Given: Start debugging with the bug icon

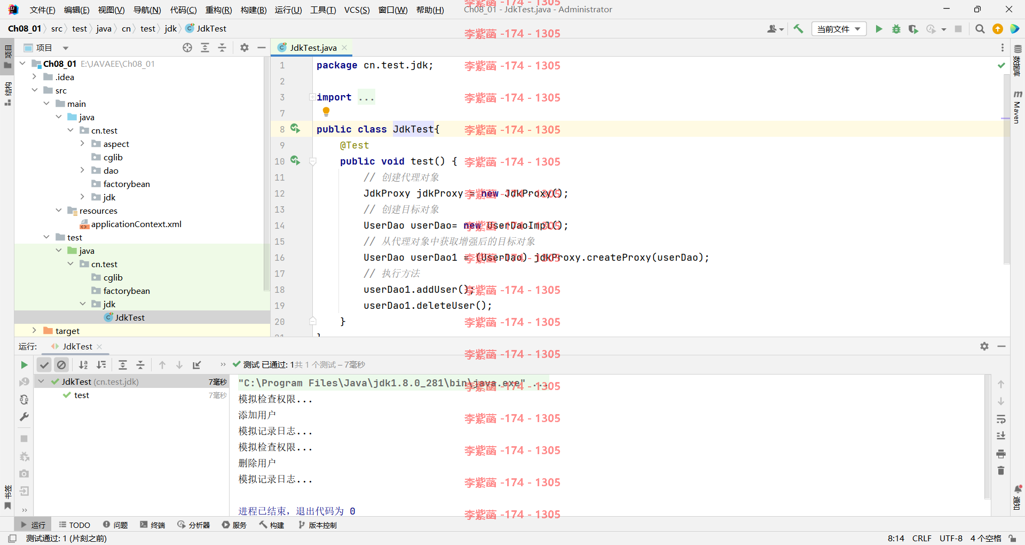Looking at the screenshot, I should coord(896,29).
